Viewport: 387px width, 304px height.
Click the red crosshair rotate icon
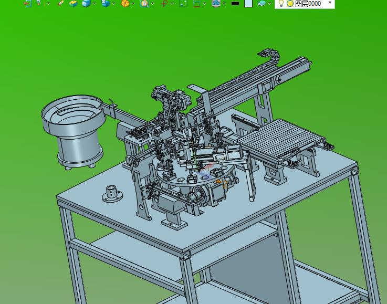164,3
